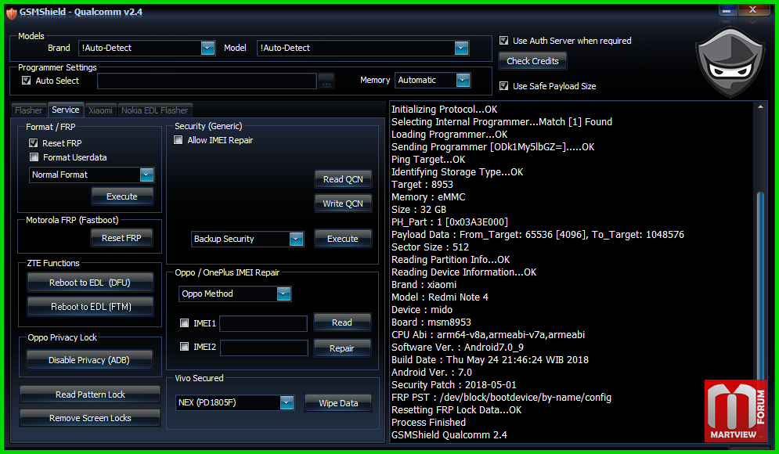Image resolution: width=779 pixels, height=454 pixels.
Task: Click Execute next to Backup Security
Action: pos(343,239)
